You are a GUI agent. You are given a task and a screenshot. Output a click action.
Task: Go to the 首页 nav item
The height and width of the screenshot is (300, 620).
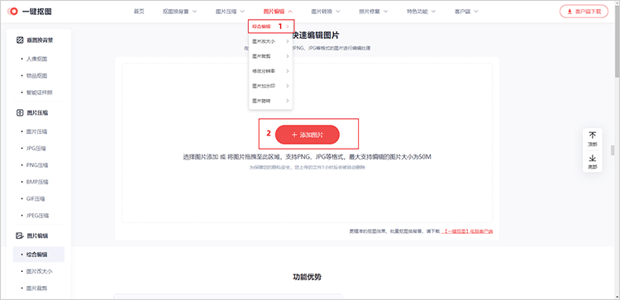coord(139,12)
